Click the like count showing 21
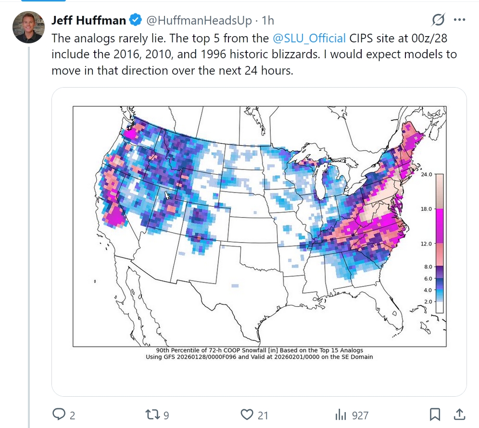This screenshot has width=479, height=428. pos(263,415)
